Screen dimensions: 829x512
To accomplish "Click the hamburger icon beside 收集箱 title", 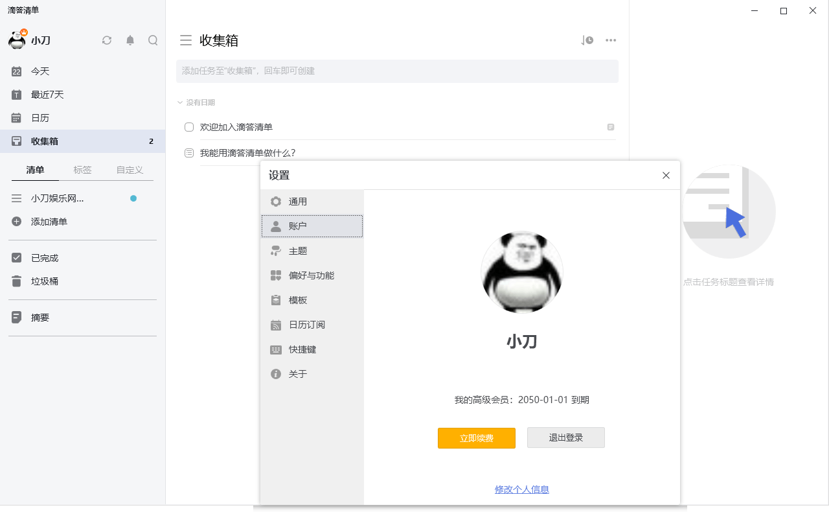I will [186, 40].
